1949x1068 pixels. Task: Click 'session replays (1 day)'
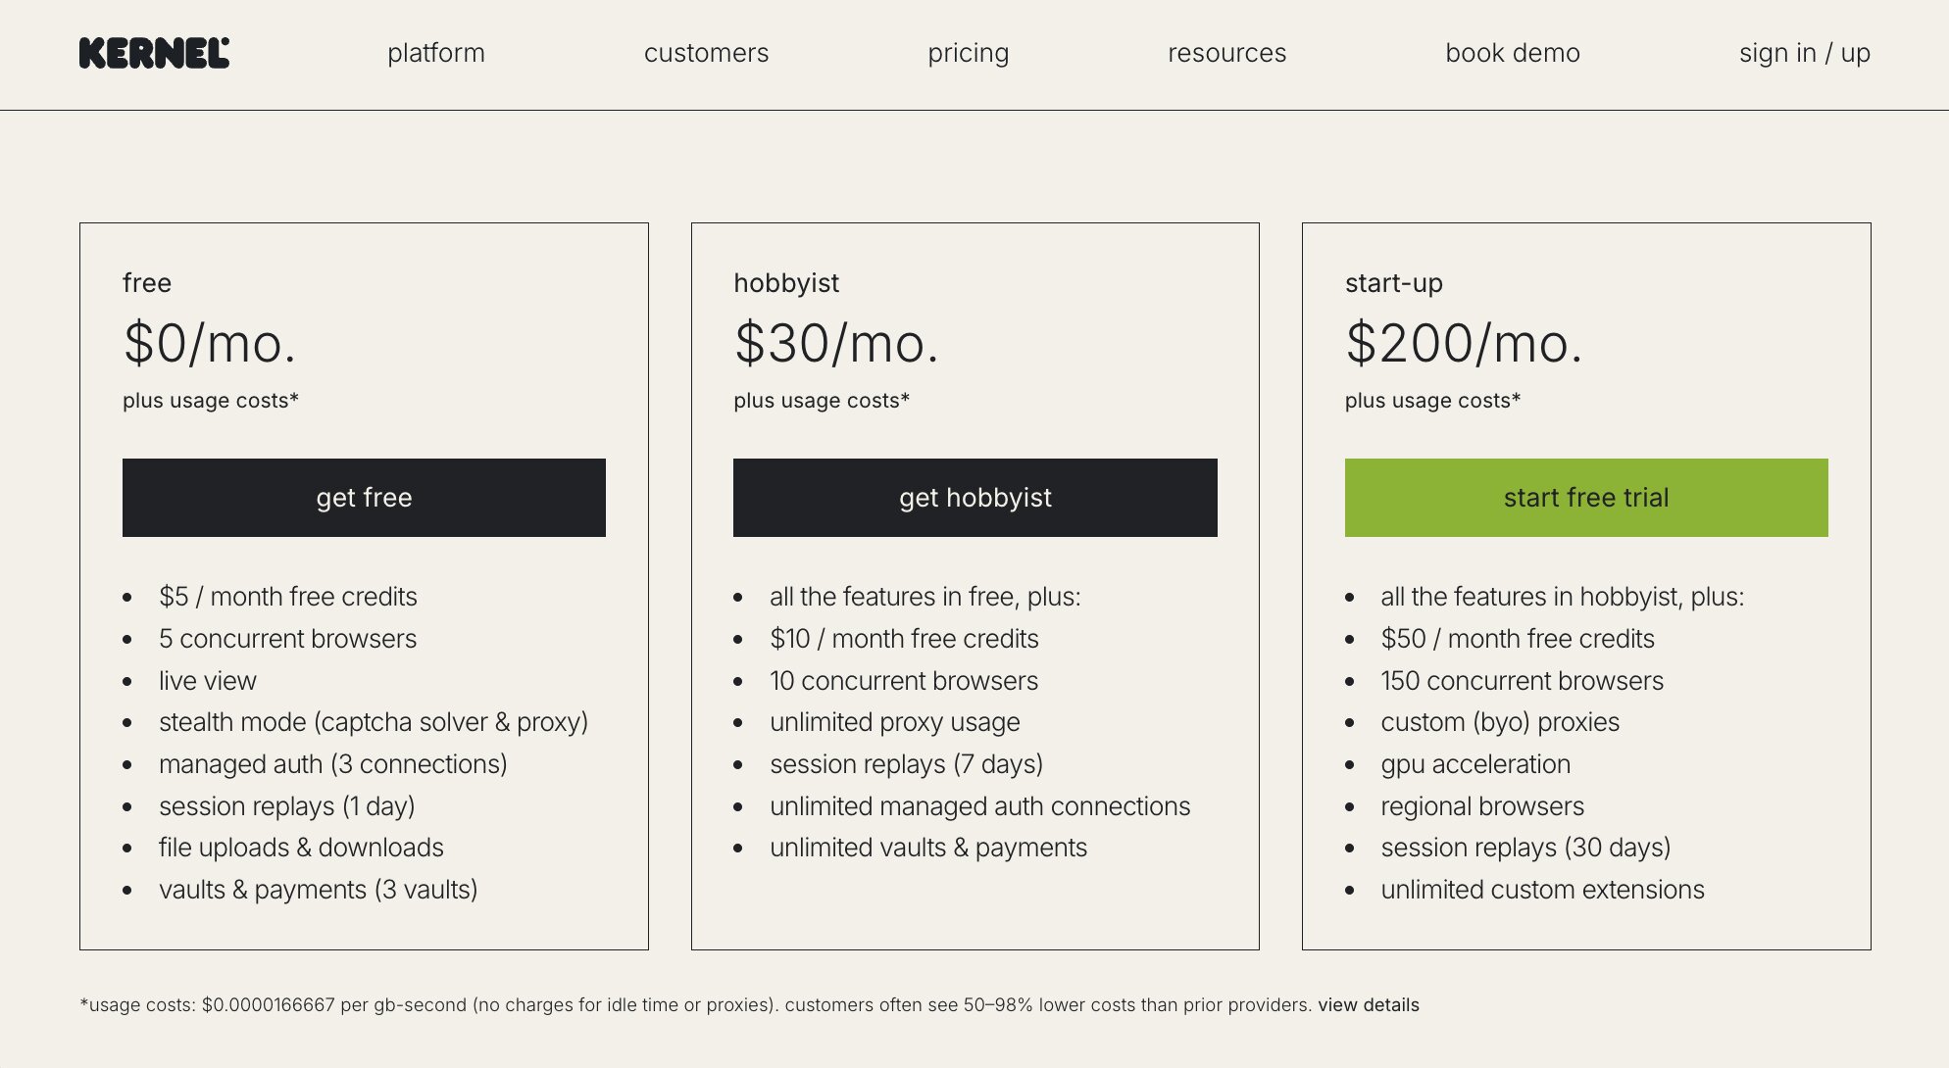point(287,806)
